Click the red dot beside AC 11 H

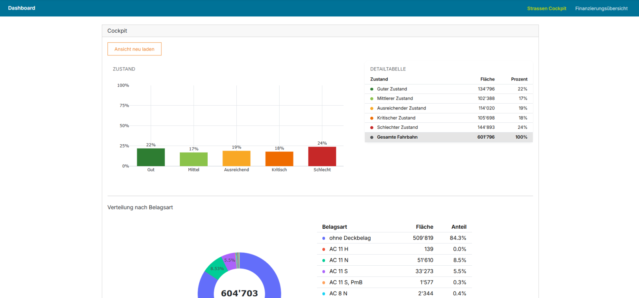pos(323,249)
